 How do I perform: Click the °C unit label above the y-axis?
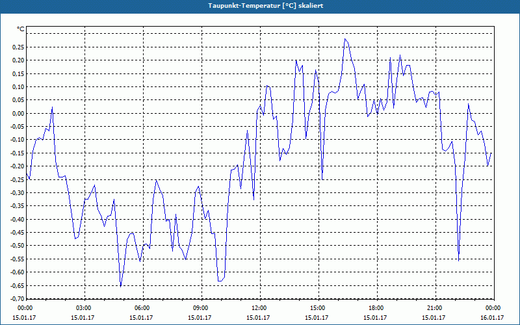point(20,29)
